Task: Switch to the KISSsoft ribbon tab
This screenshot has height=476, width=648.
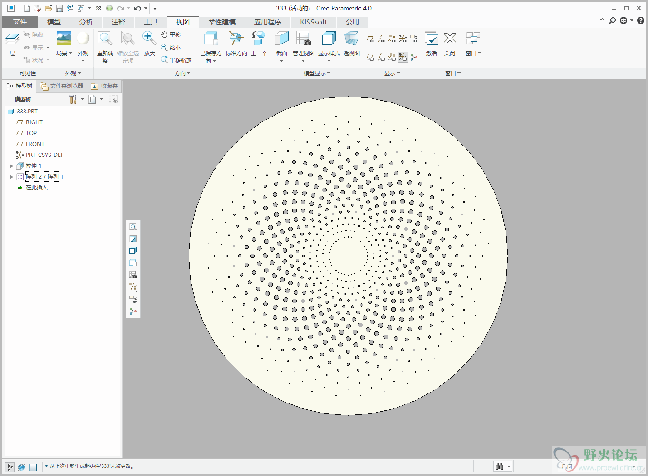Action: pyautogui.click(x=314, y=22)
